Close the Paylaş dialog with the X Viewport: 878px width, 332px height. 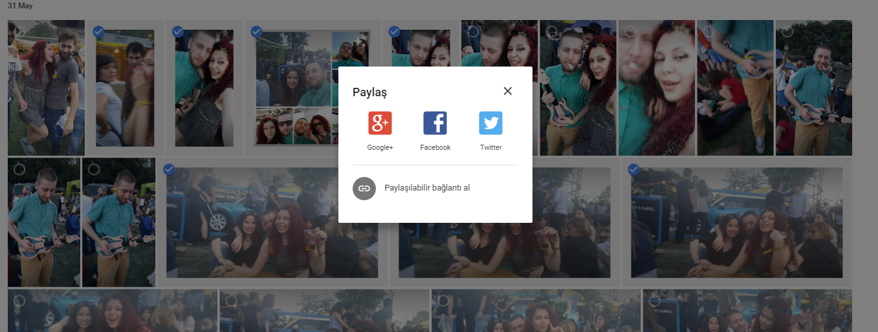(508, 91)
